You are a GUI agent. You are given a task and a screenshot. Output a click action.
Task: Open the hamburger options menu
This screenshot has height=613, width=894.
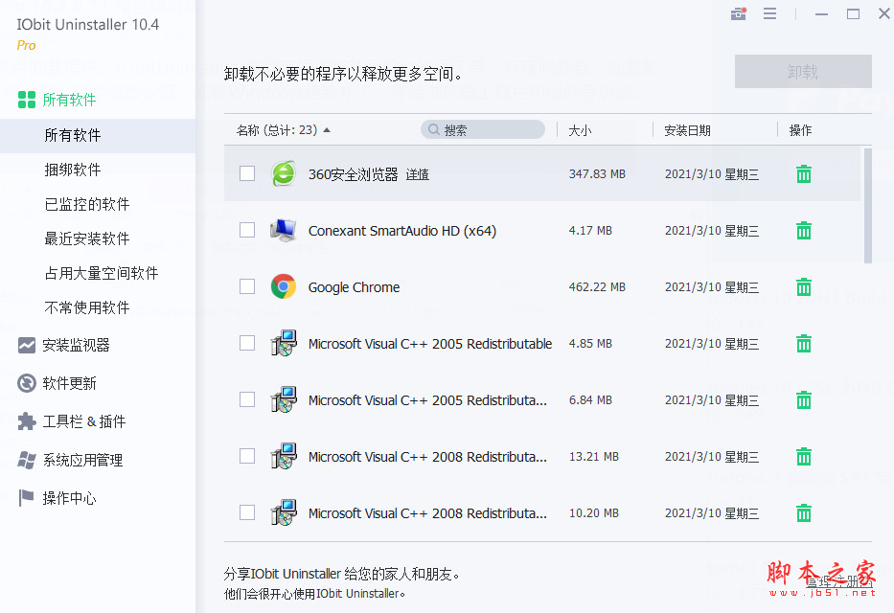coord(769,13)
